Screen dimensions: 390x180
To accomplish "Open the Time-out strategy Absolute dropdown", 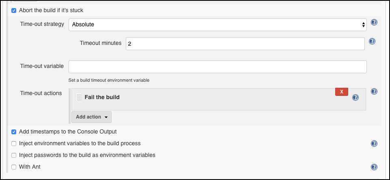I will (218, 25).
